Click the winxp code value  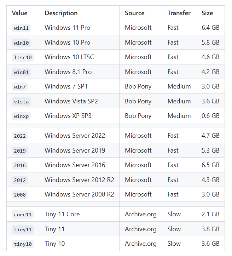[x=21, y=116]
